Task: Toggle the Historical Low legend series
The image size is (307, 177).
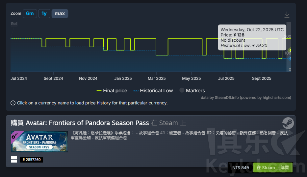Action: [x=153, y=91]
